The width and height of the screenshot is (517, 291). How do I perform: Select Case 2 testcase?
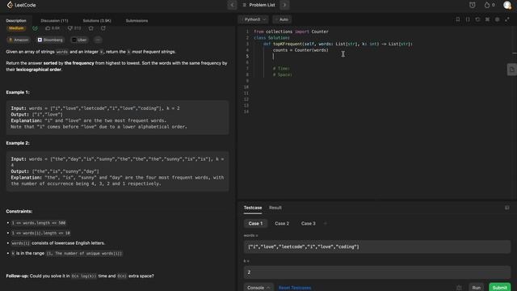point(282,224)
